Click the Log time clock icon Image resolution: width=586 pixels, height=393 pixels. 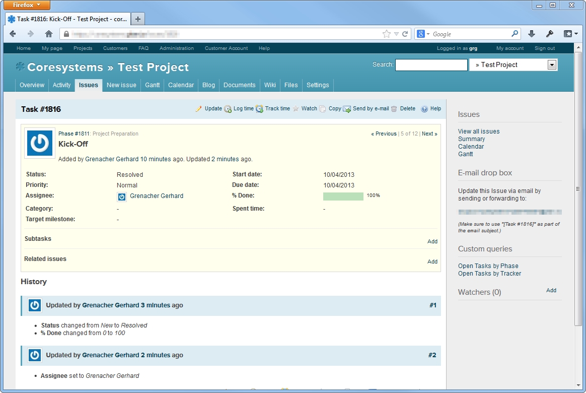tap(228, 109)
